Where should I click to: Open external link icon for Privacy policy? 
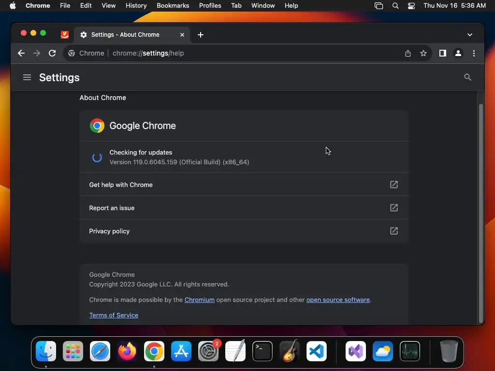point(393,231)
